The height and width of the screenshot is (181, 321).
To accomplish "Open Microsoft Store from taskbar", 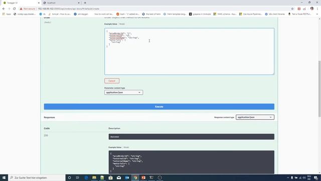I will (110, 177).
